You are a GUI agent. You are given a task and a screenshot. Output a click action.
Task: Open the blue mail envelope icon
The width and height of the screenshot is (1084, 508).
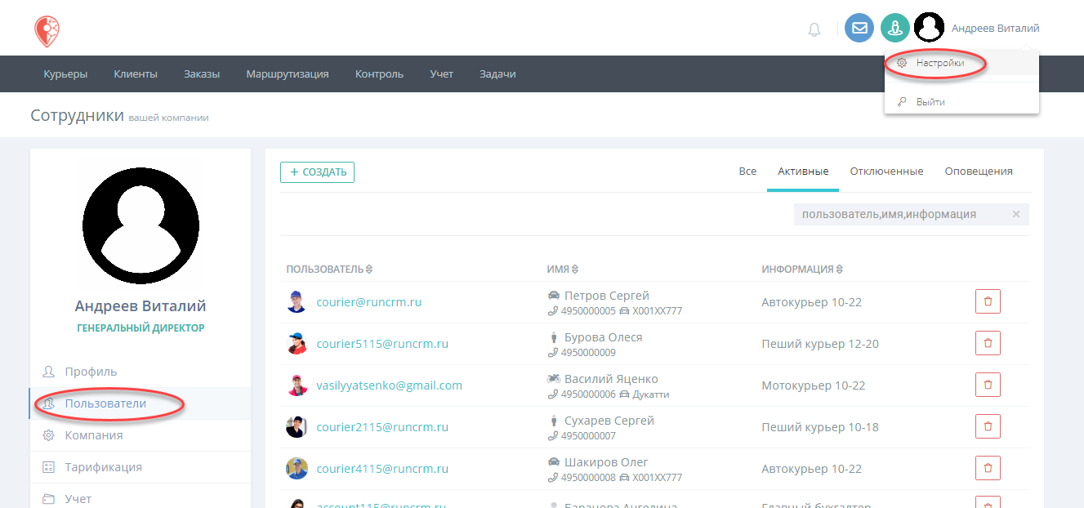859,28
